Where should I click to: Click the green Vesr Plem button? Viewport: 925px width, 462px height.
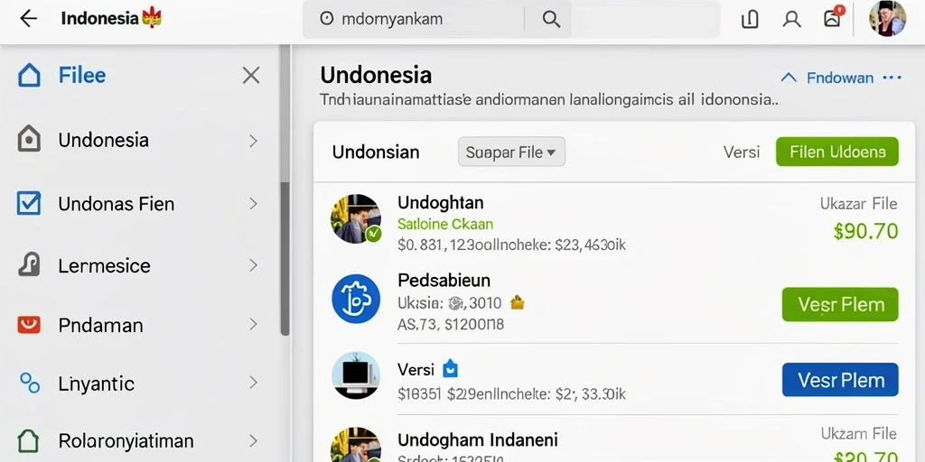click(840, 305)
